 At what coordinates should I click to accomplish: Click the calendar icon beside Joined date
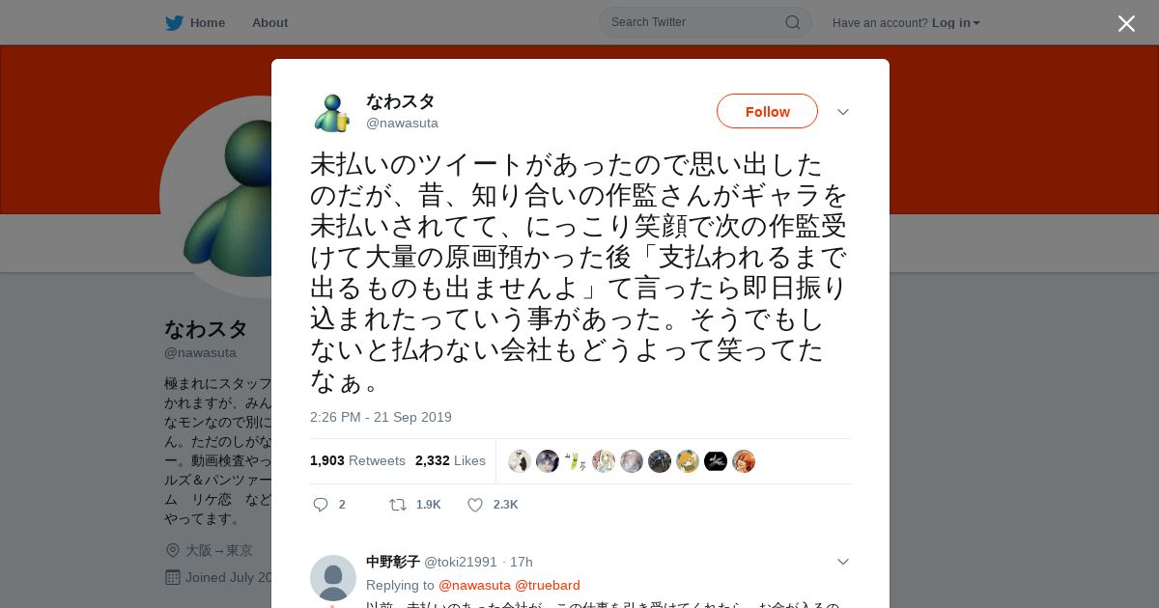(x=173, y=577)
